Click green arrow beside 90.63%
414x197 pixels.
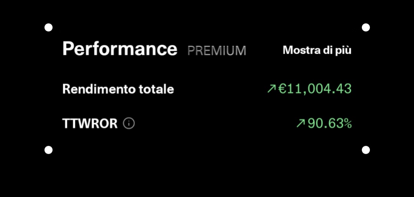pyautogui.click(x=301, y=123)
